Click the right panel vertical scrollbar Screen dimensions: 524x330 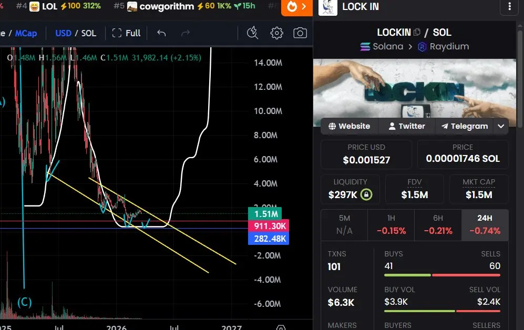pos(520,78)
